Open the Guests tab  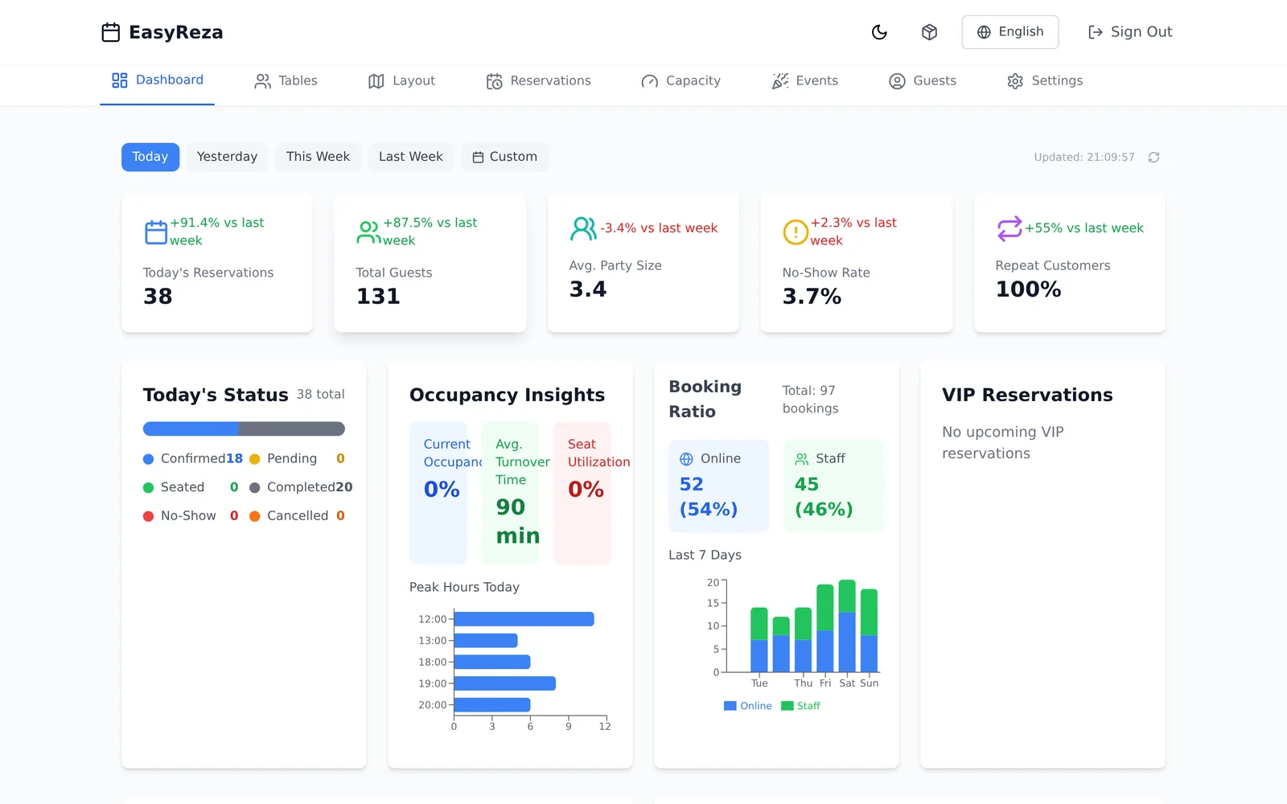[x=923, y=81]
